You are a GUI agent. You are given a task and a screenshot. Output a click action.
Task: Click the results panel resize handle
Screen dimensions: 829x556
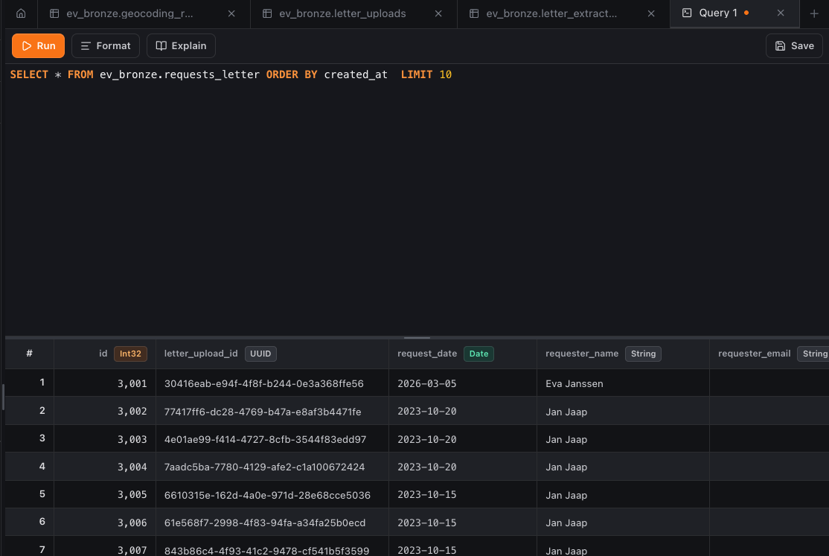417,338
